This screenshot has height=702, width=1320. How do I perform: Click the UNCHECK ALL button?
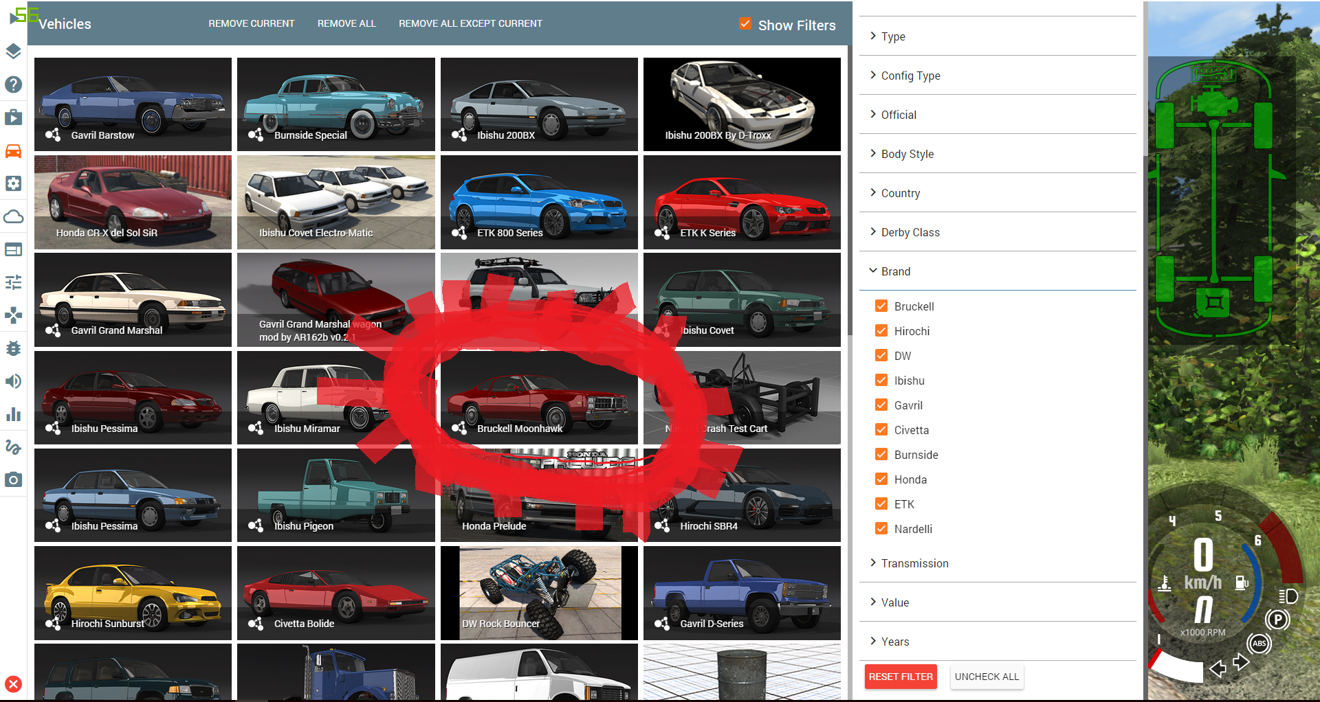pos(987,677)
